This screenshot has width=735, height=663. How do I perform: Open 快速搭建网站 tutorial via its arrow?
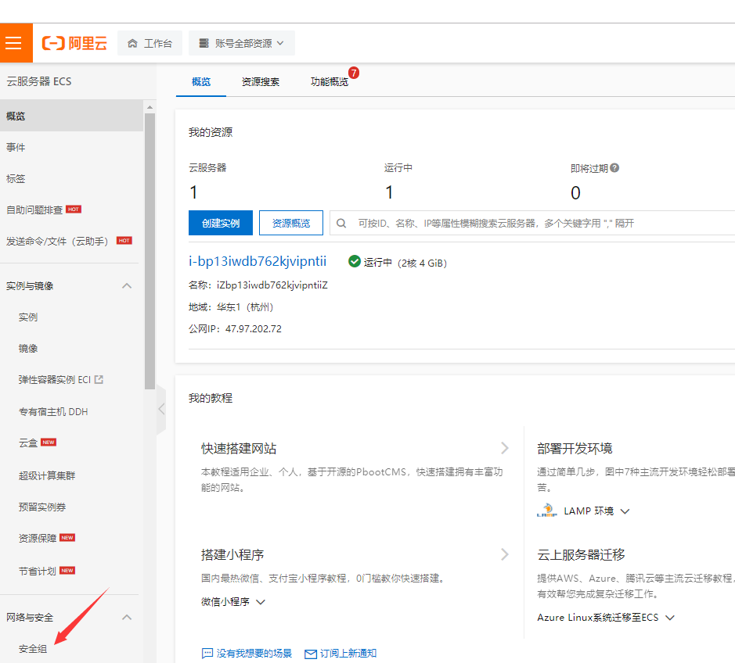tap(505, 448)
